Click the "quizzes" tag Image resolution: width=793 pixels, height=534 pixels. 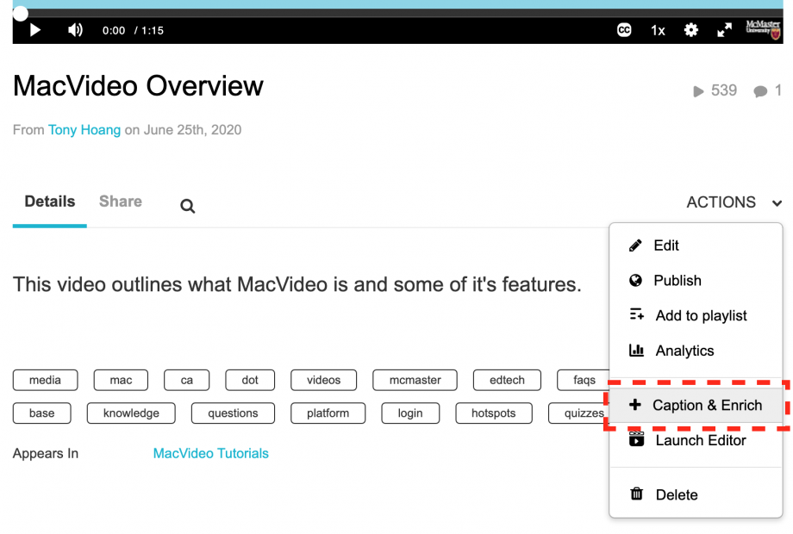click(579, 413)
